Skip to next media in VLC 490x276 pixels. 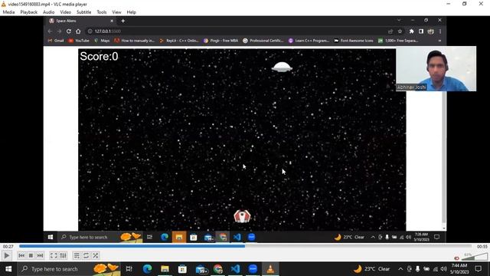pyautogui.click(x=40, y=255)
